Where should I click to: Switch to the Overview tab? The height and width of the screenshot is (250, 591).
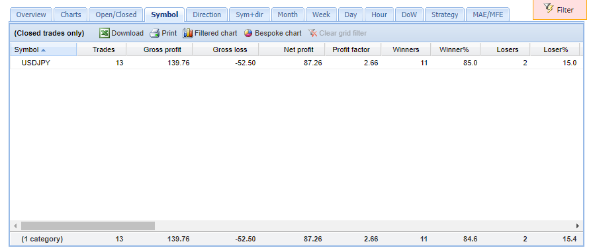pyautogui.click(x=31, y=15)
